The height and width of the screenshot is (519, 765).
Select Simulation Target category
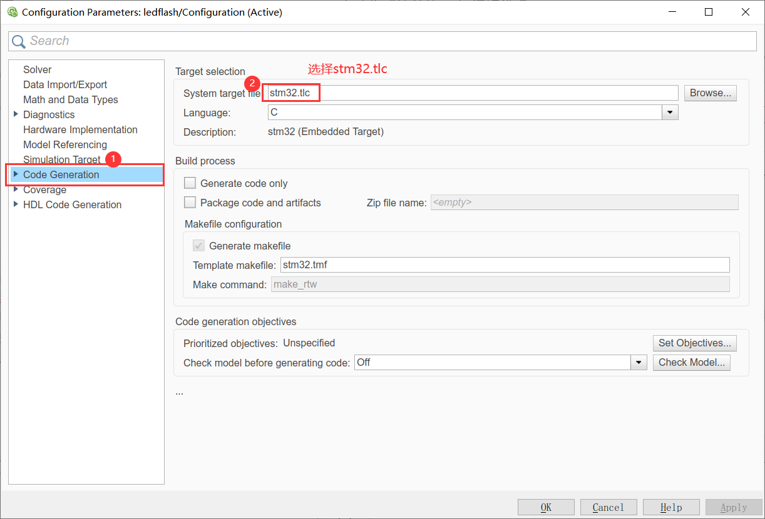click(x=61, y=159)
